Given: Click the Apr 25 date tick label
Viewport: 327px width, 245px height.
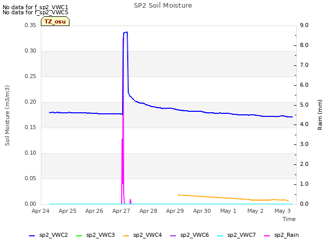Looking at the screenshot, I should (67, 211).
